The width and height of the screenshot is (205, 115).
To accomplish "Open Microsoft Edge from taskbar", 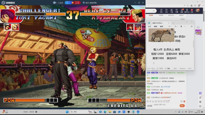I will [105, 112].
